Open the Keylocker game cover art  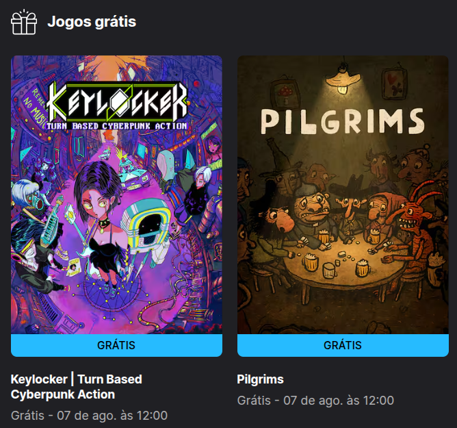[x=116, y=194]
